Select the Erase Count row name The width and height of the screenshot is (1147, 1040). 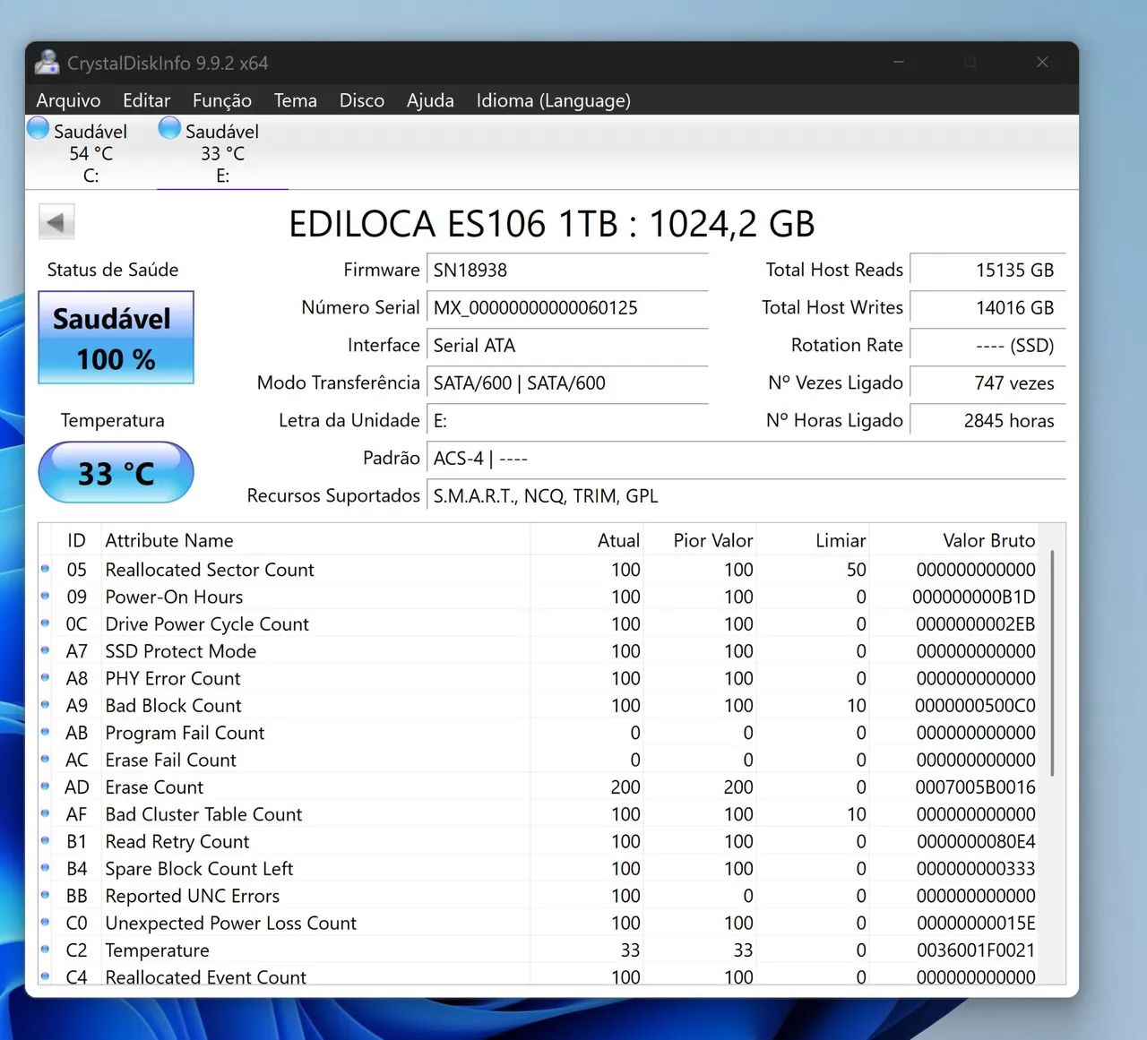point(154,787)
